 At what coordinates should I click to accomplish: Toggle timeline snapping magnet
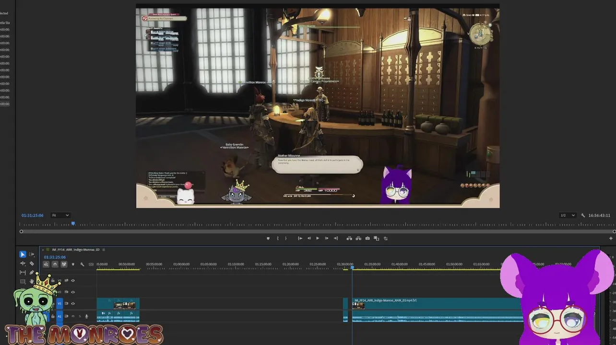tap(55, 264)
